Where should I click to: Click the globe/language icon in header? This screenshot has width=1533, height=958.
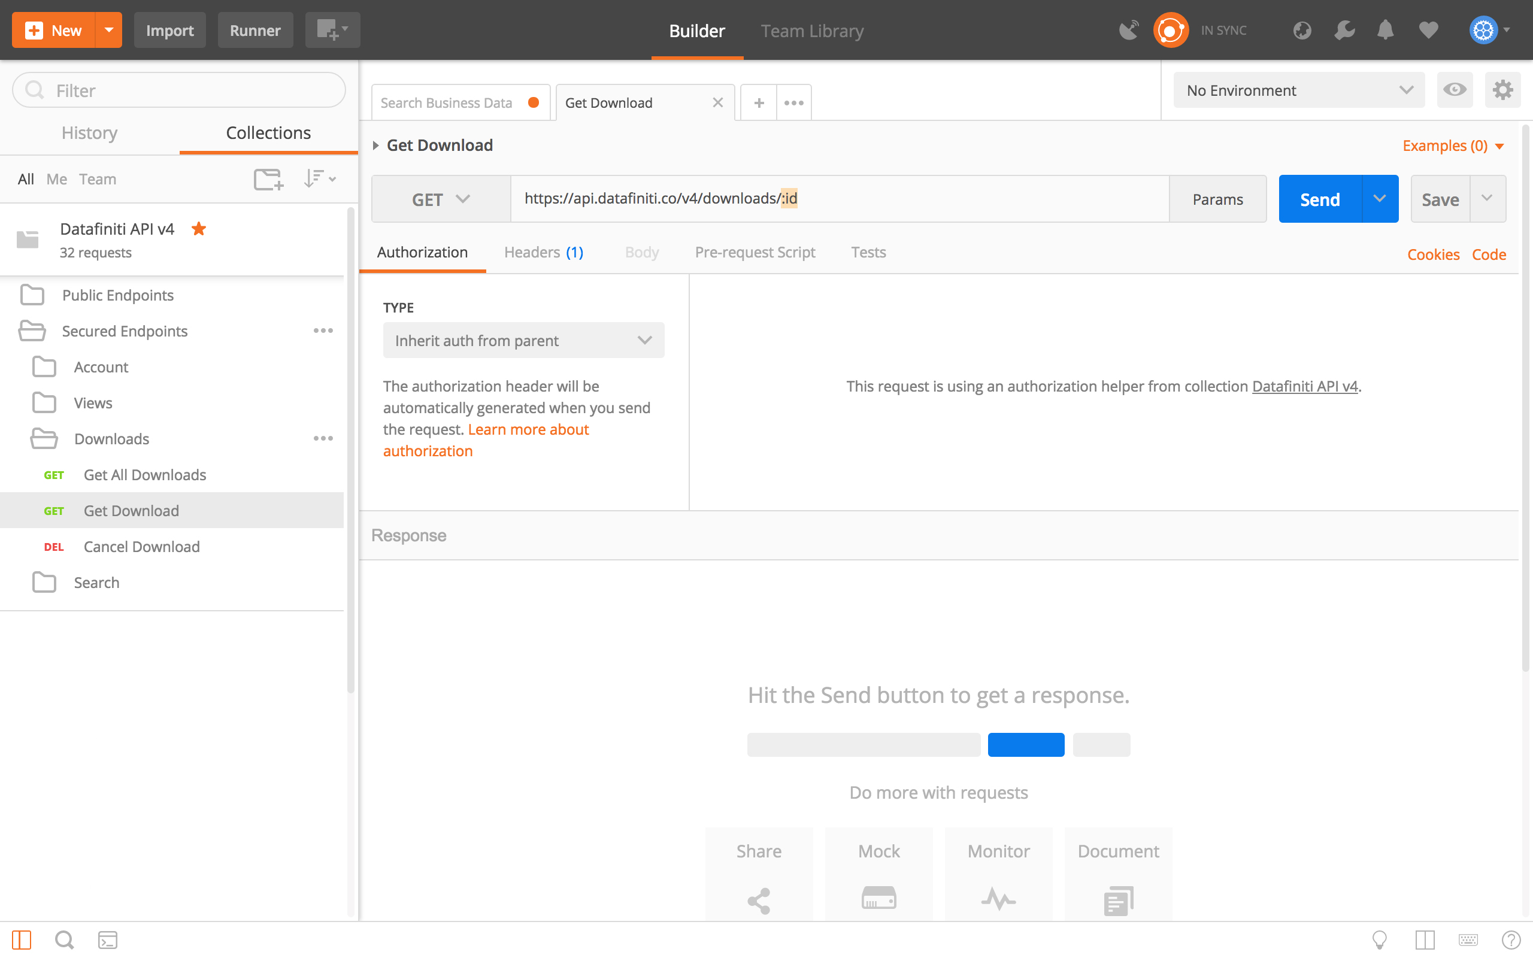tap(1300, 30)
